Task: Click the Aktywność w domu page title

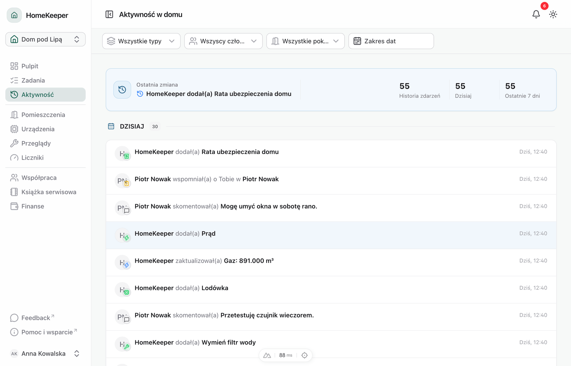Action: (x=151, y=15)
